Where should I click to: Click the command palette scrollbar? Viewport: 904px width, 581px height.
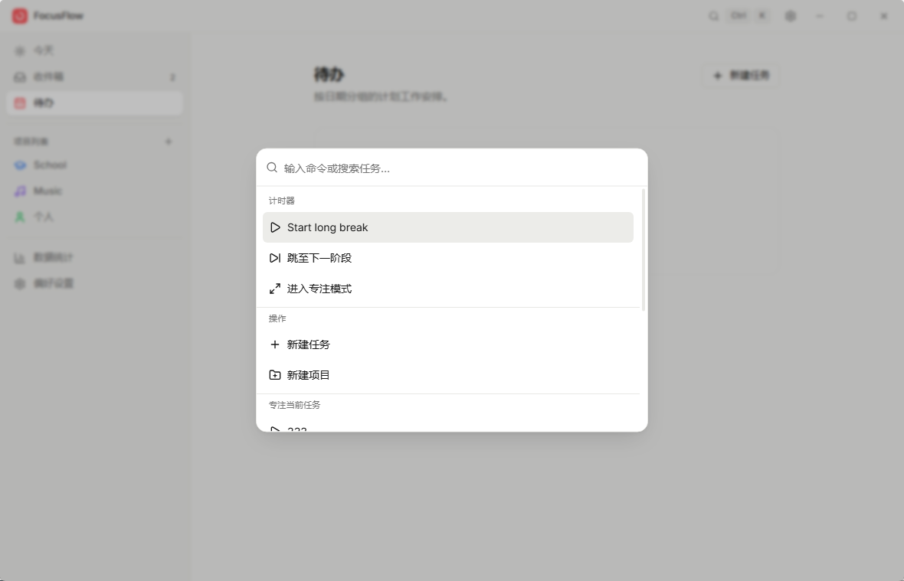click(643, 250)
